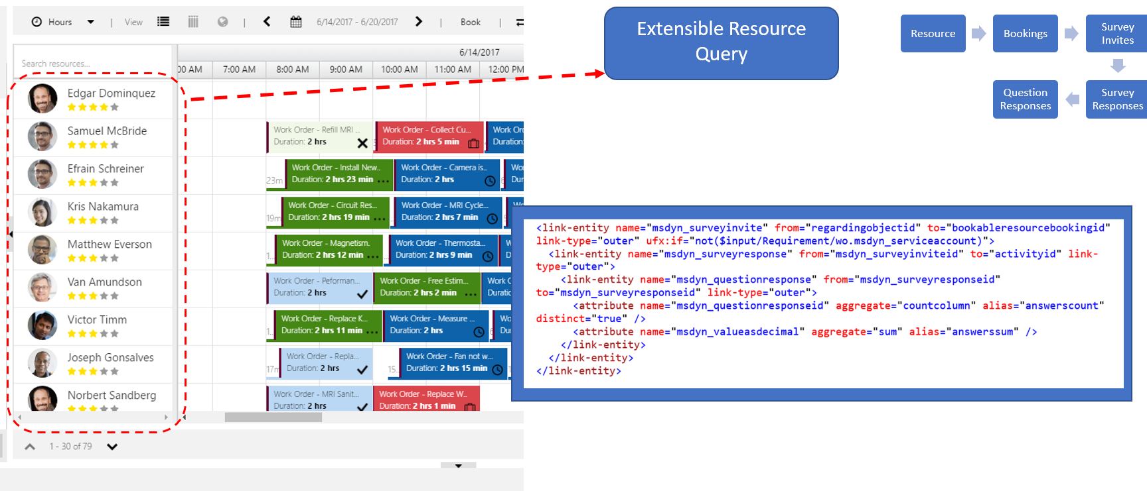Open calendar date picker icon
Viewport: 1147px width, 491px height.
click(296, 22)
